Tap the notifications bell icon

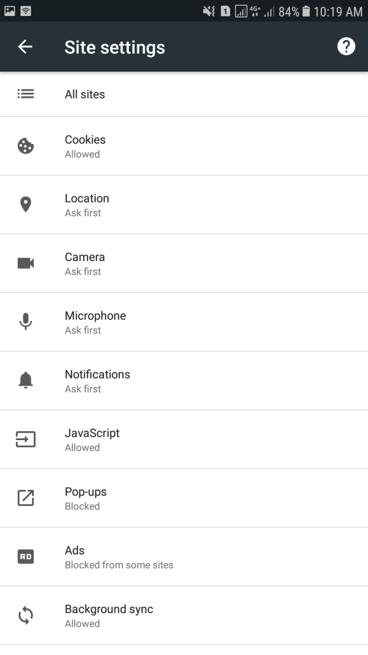point(26,380)
